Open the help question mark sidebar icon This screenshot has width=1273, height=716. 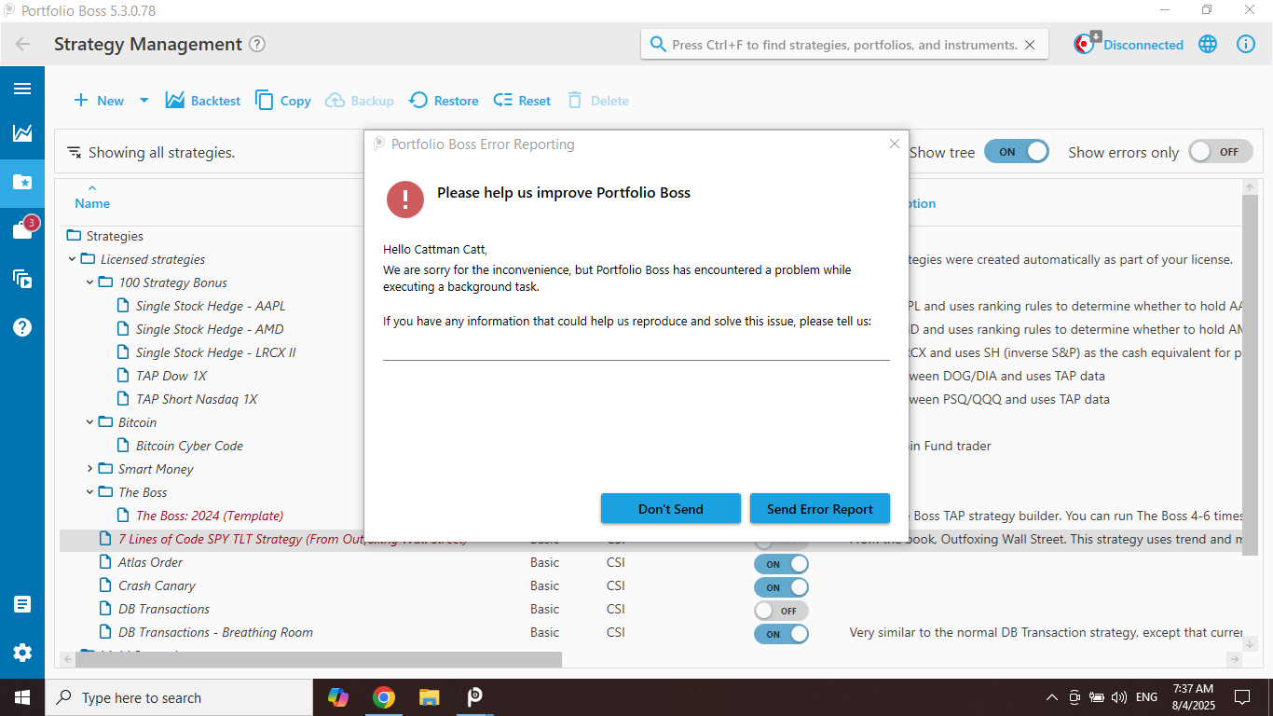coord(22,327)
